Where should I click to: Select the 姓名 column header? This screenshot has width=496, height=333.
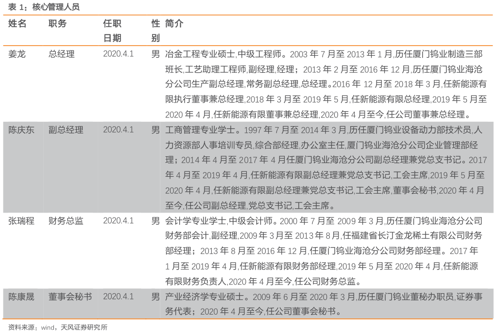[x=17, y=24]
